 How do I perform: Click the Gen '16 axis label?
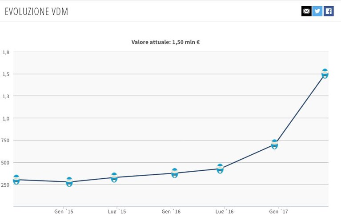[171, 211]
